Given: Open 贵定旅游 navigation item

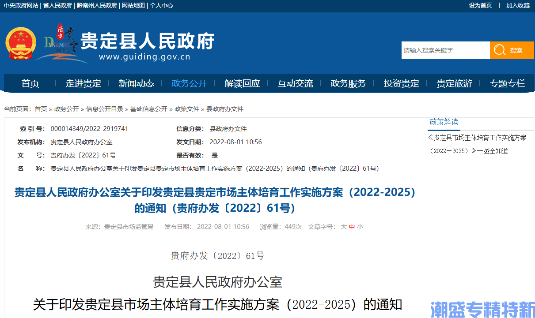Looking at the screenshot, I should tap(454, 83).
